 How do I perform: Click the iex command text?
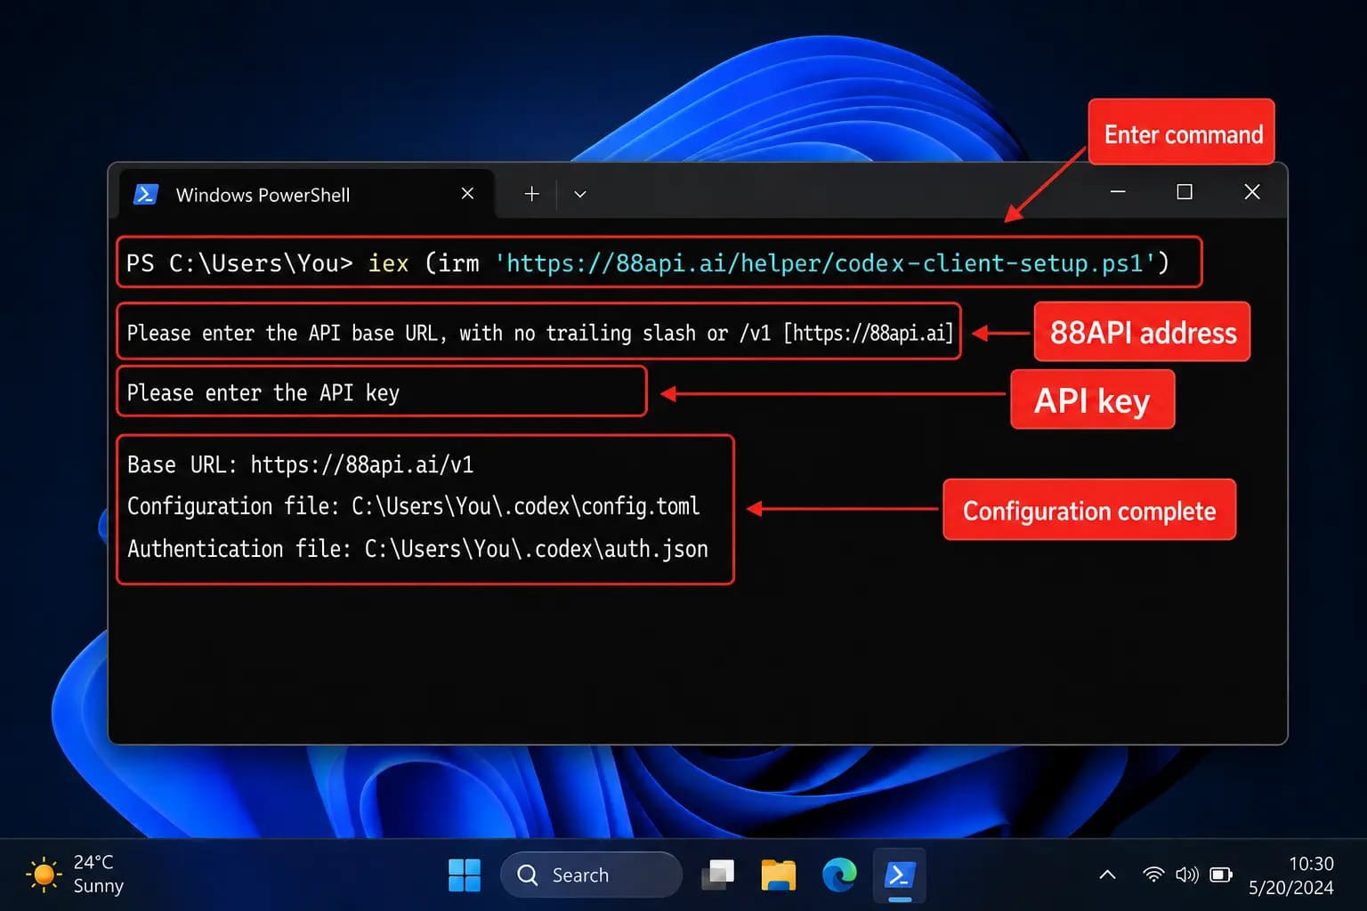[389, 263]
